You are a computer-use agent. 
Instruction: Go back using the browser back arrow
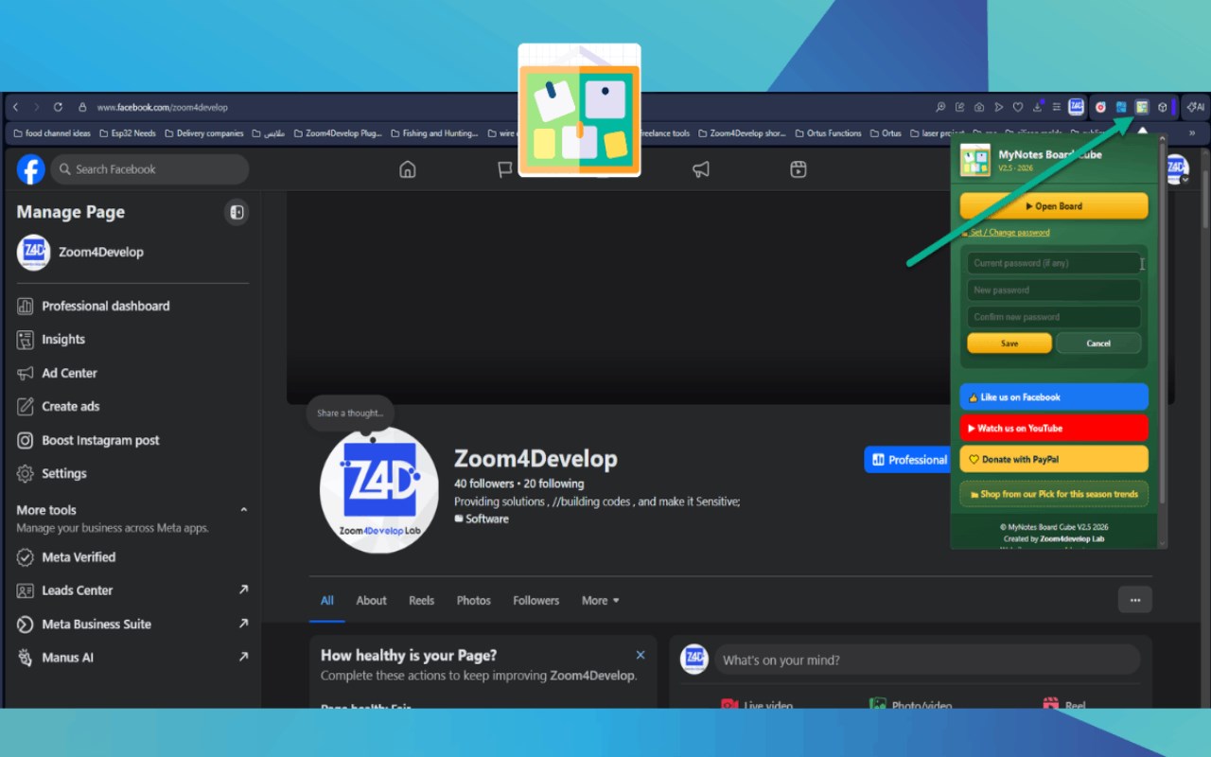pyautogui.click(x=14, y=107)
